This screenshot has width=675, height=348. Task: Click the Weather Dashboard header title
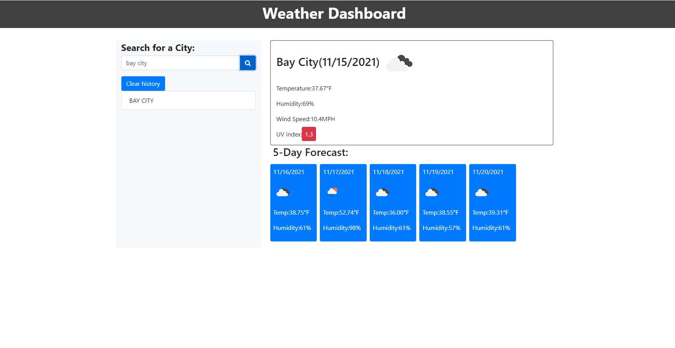click(334, 14)
